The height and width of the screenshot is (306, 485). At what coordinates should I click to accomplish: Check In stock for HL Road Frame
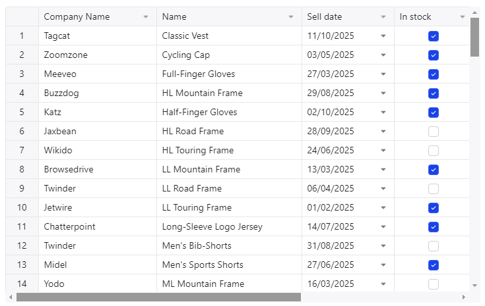pyautogui.click(x=433, y=132)
